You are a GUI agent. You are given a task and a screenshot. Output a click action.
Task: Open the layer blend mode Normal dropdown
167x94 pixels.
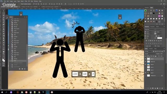coord(150,54)
